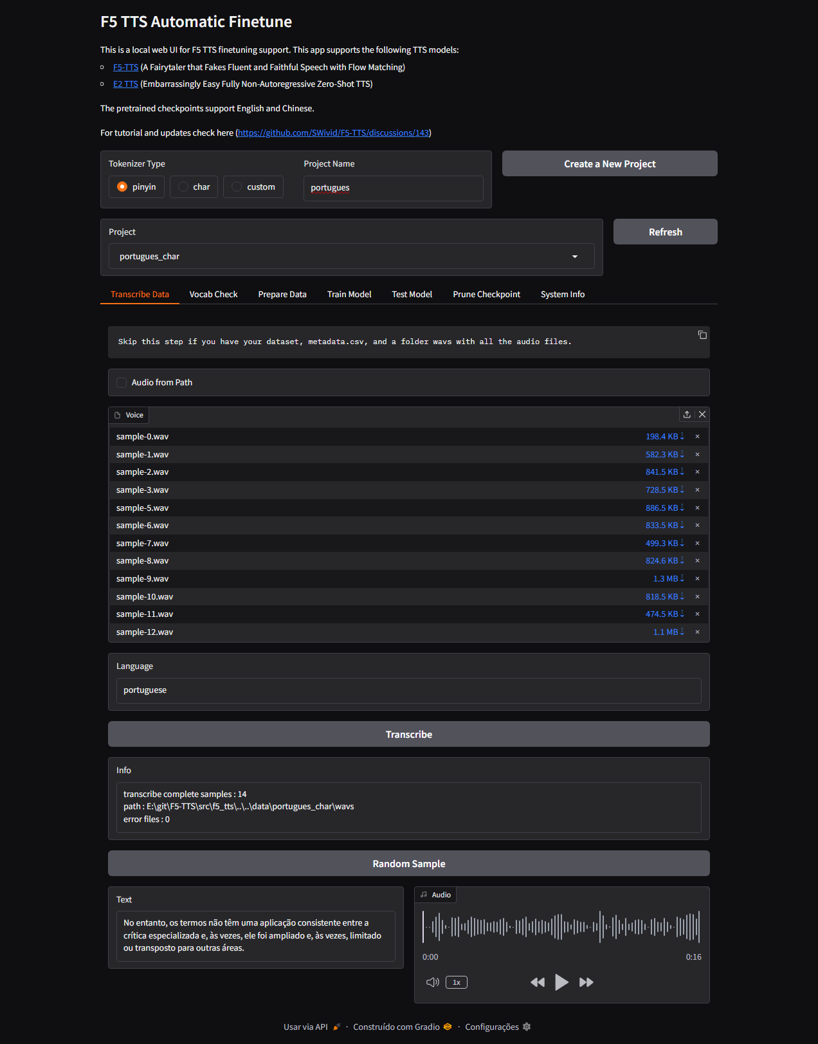Switch to System Info tab
Viewport: 818px width, 1044px height.
click(563, 295)
